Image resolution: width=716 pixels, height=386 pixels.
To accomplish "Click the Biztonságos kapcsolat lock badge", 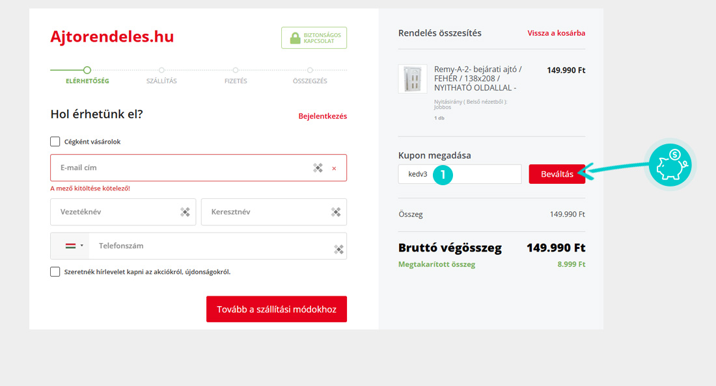I will coord(314,38).
